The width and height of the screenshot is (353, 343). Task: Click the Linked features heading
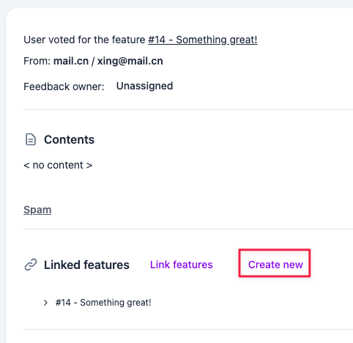(86, 265)
